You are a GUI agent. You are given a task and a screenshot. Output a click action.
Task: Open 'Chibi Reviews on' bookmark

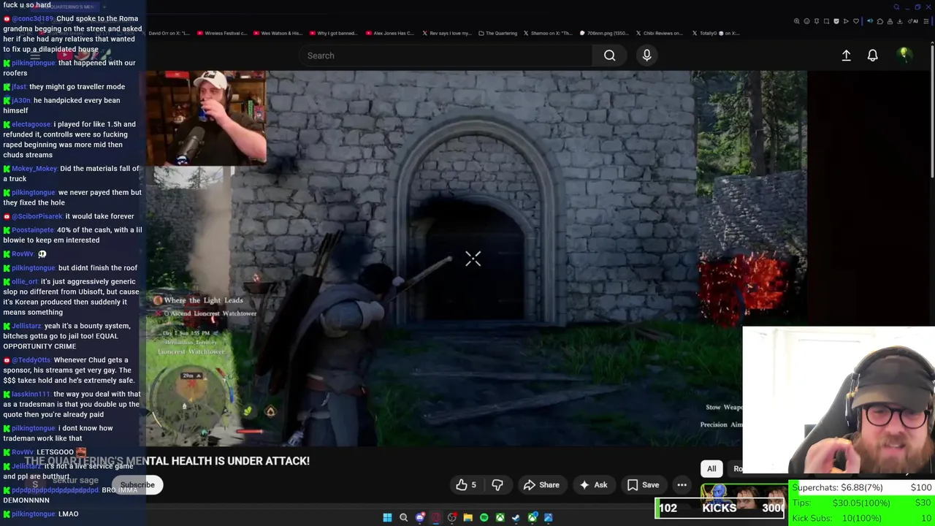point(660,33)
